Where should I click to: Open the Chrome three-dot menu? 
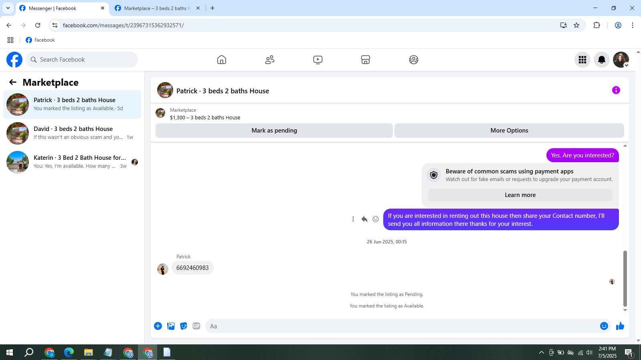[633, 25]
